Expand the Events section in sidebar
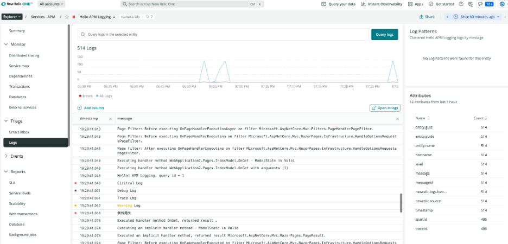 click(x=16, y=156)
